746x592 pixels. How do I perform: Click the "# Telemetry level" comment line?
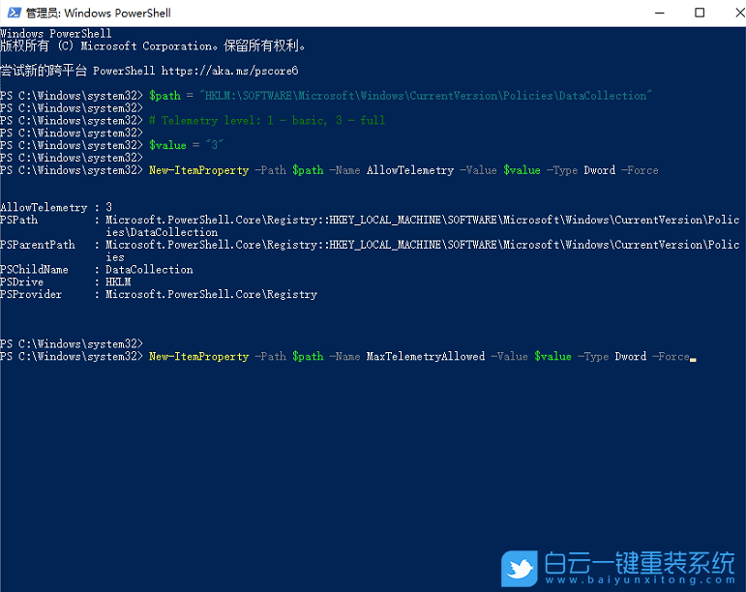pyautogui.click(x=267, y=120)
